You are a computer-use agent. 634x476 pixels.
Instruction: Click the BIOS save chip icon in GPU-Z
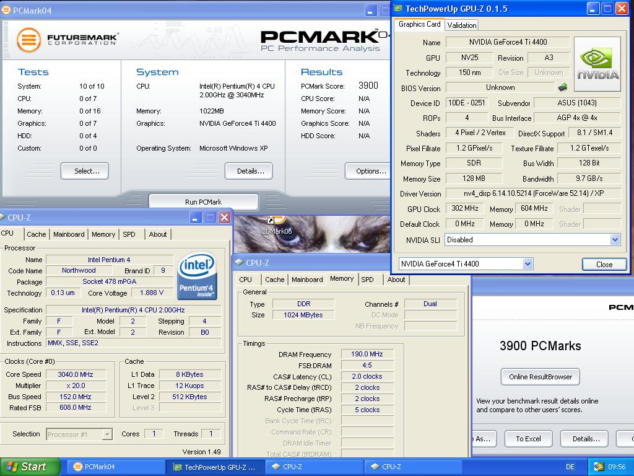(562, 87)
